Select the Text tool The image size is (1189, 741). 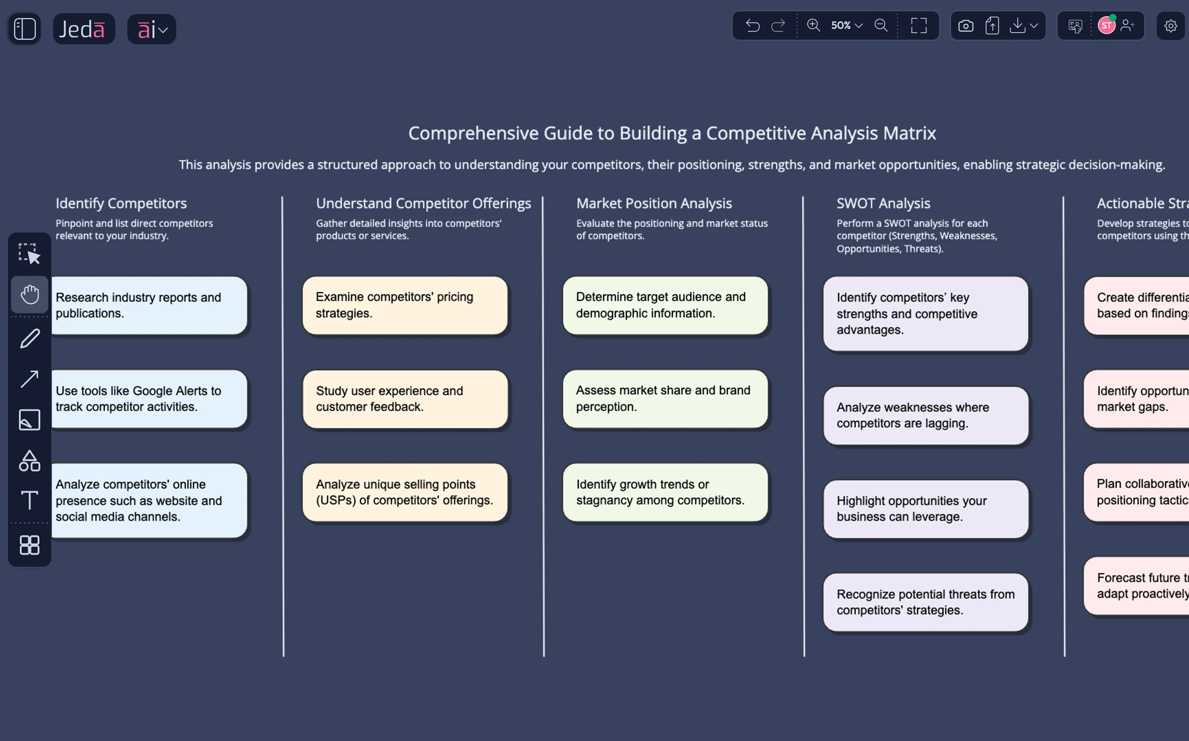(29, 500)
